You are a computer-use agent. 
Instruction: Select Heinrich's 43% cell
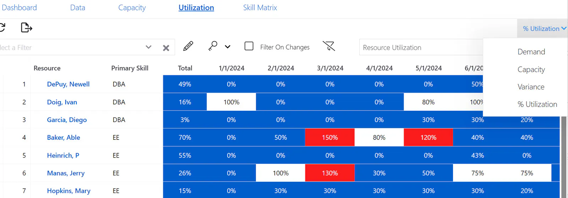477,155
